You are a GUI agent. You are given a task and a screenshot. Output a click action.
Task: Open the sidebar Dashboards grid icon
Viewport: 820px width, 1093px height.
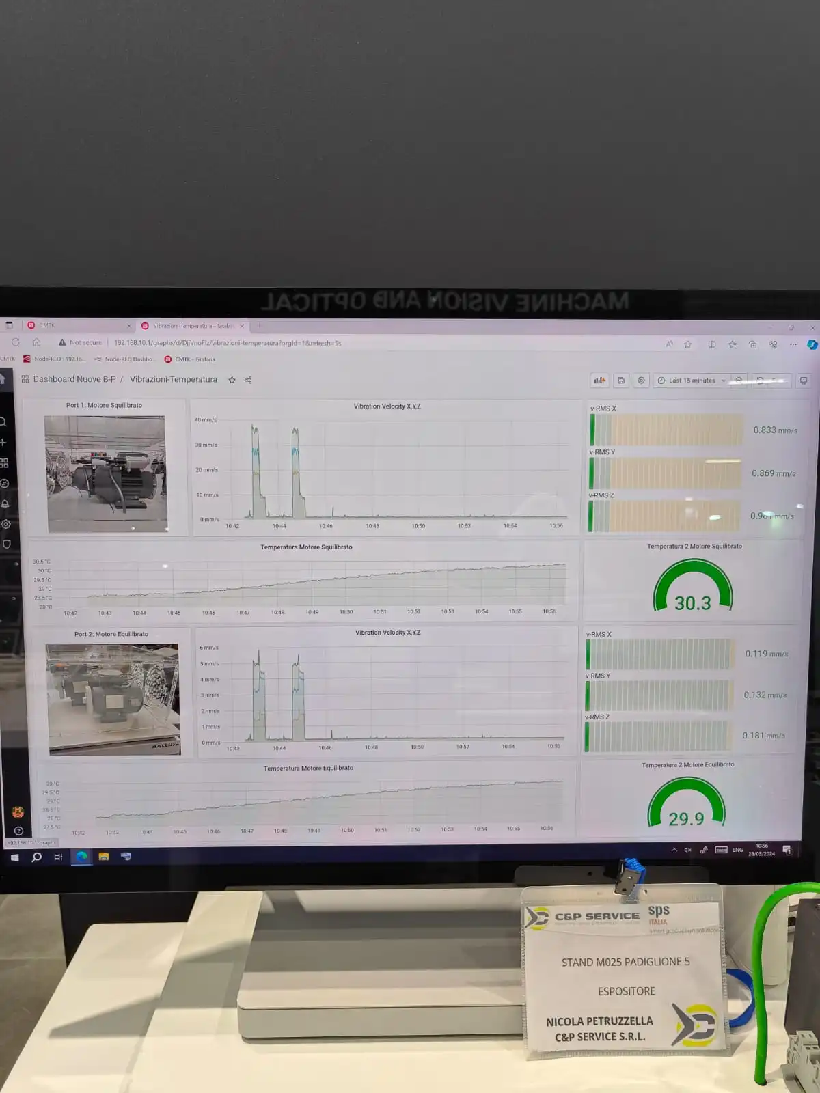coord(3,462)
